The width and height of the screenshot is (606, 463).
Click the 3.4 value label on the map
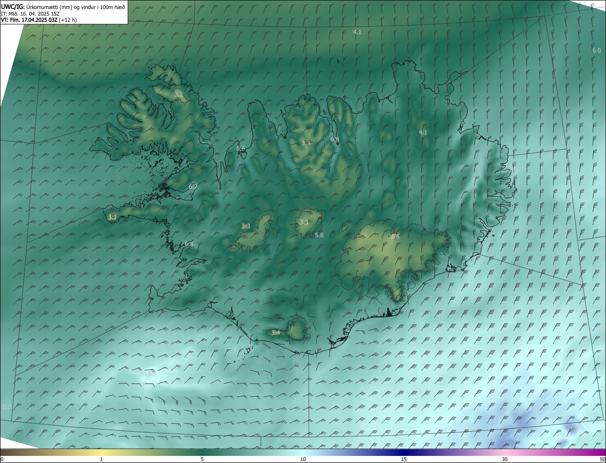(276, 333)
